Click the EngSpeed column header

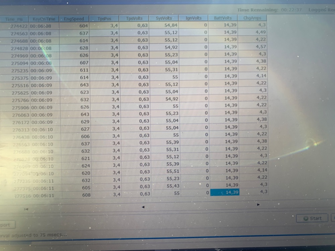tap(74, 19)
